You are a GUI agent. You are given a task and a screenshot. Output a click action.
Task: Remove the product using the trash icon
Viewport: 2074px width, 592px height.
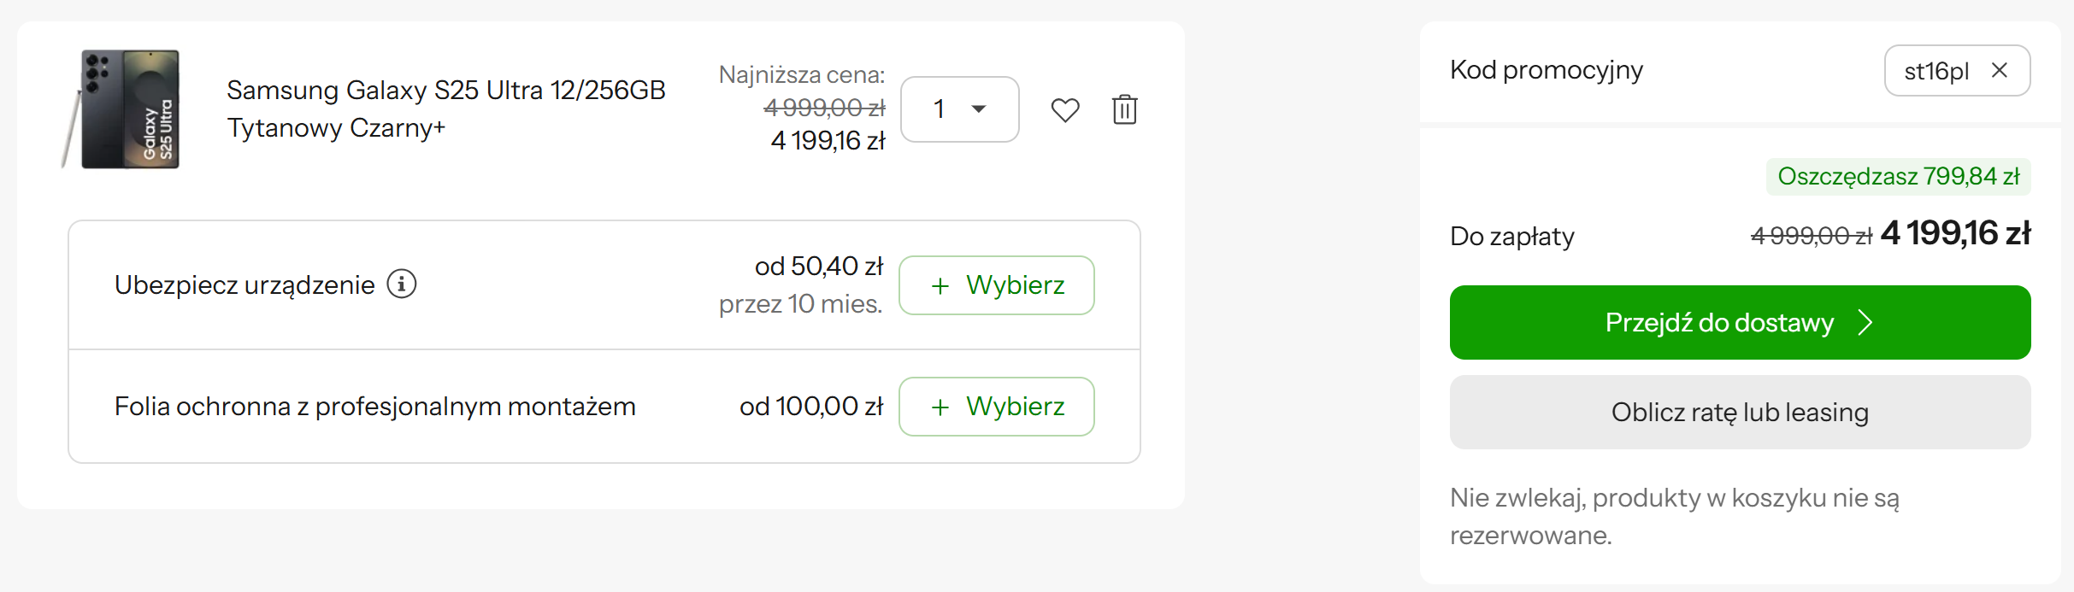(x=1124, y=109)
